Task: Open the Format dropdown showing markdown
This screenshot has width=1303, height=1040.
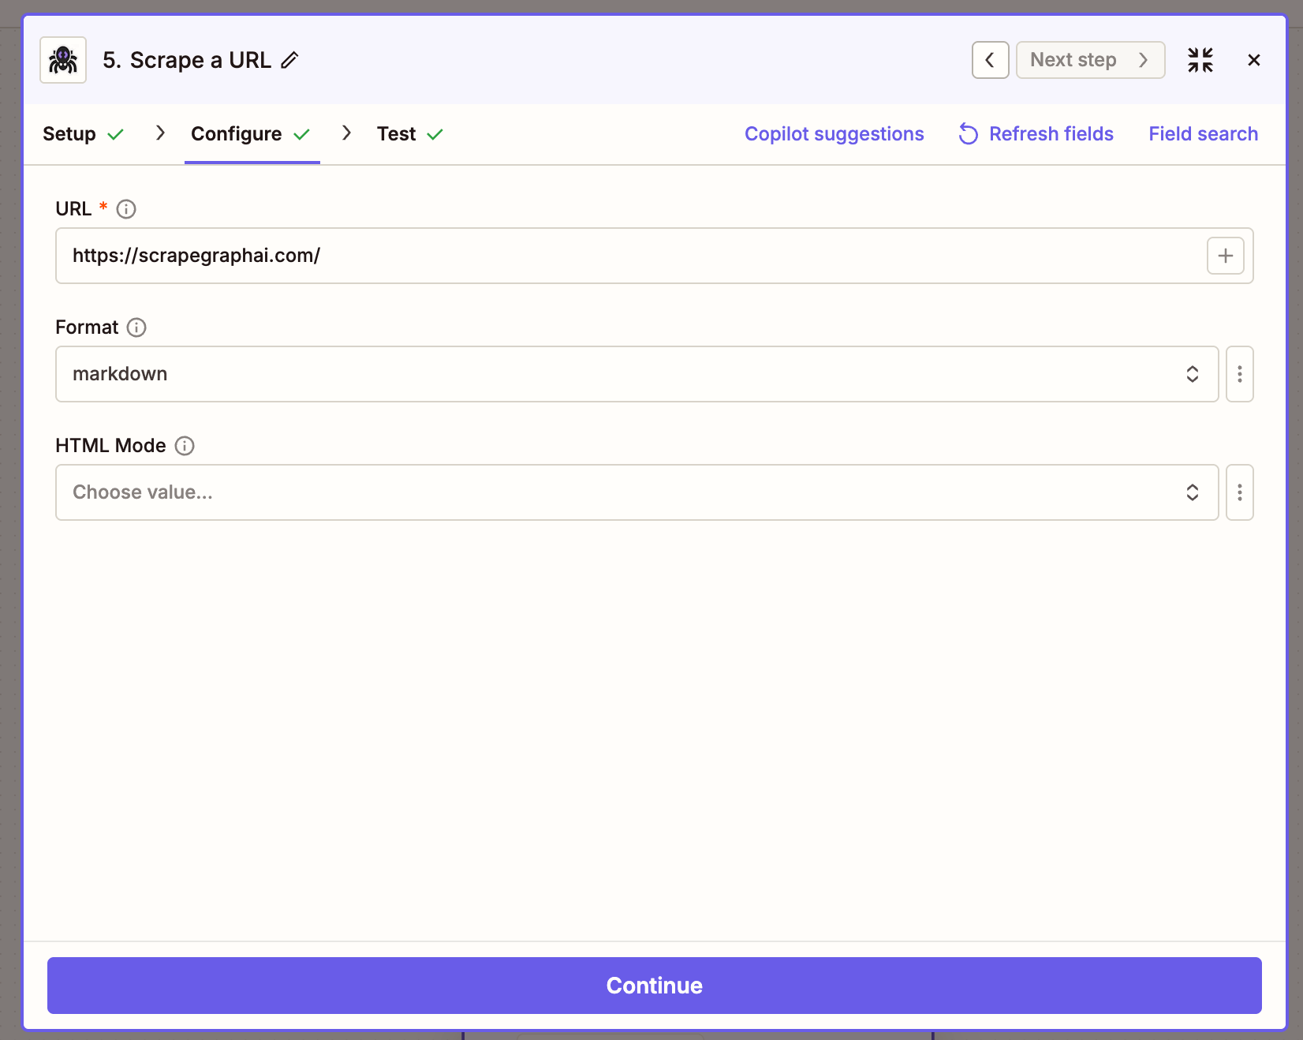Action: coord(637,374)
